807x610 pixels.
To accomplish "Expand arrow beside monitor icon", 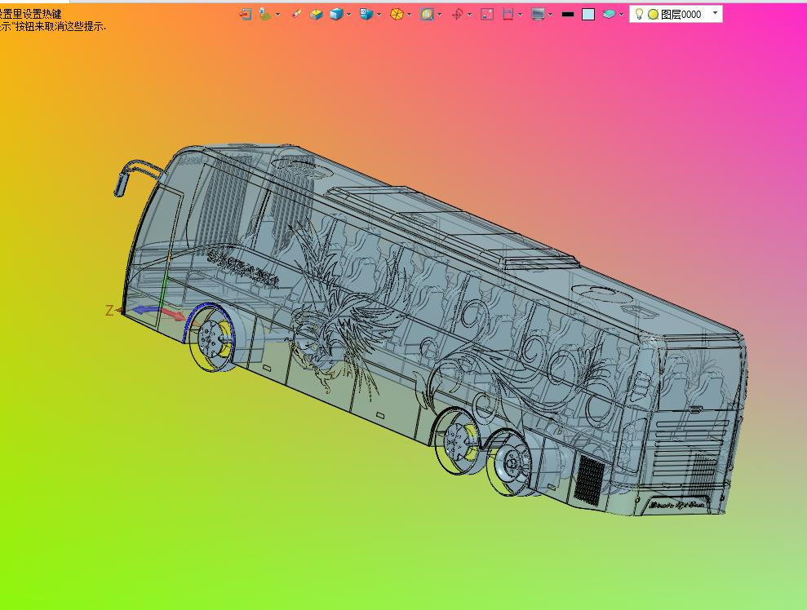I will [x=551, y=15].
